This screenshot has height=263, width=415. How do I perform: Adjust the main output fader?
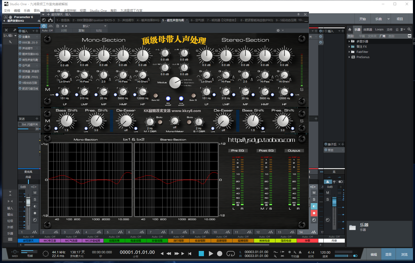(334, 202)
